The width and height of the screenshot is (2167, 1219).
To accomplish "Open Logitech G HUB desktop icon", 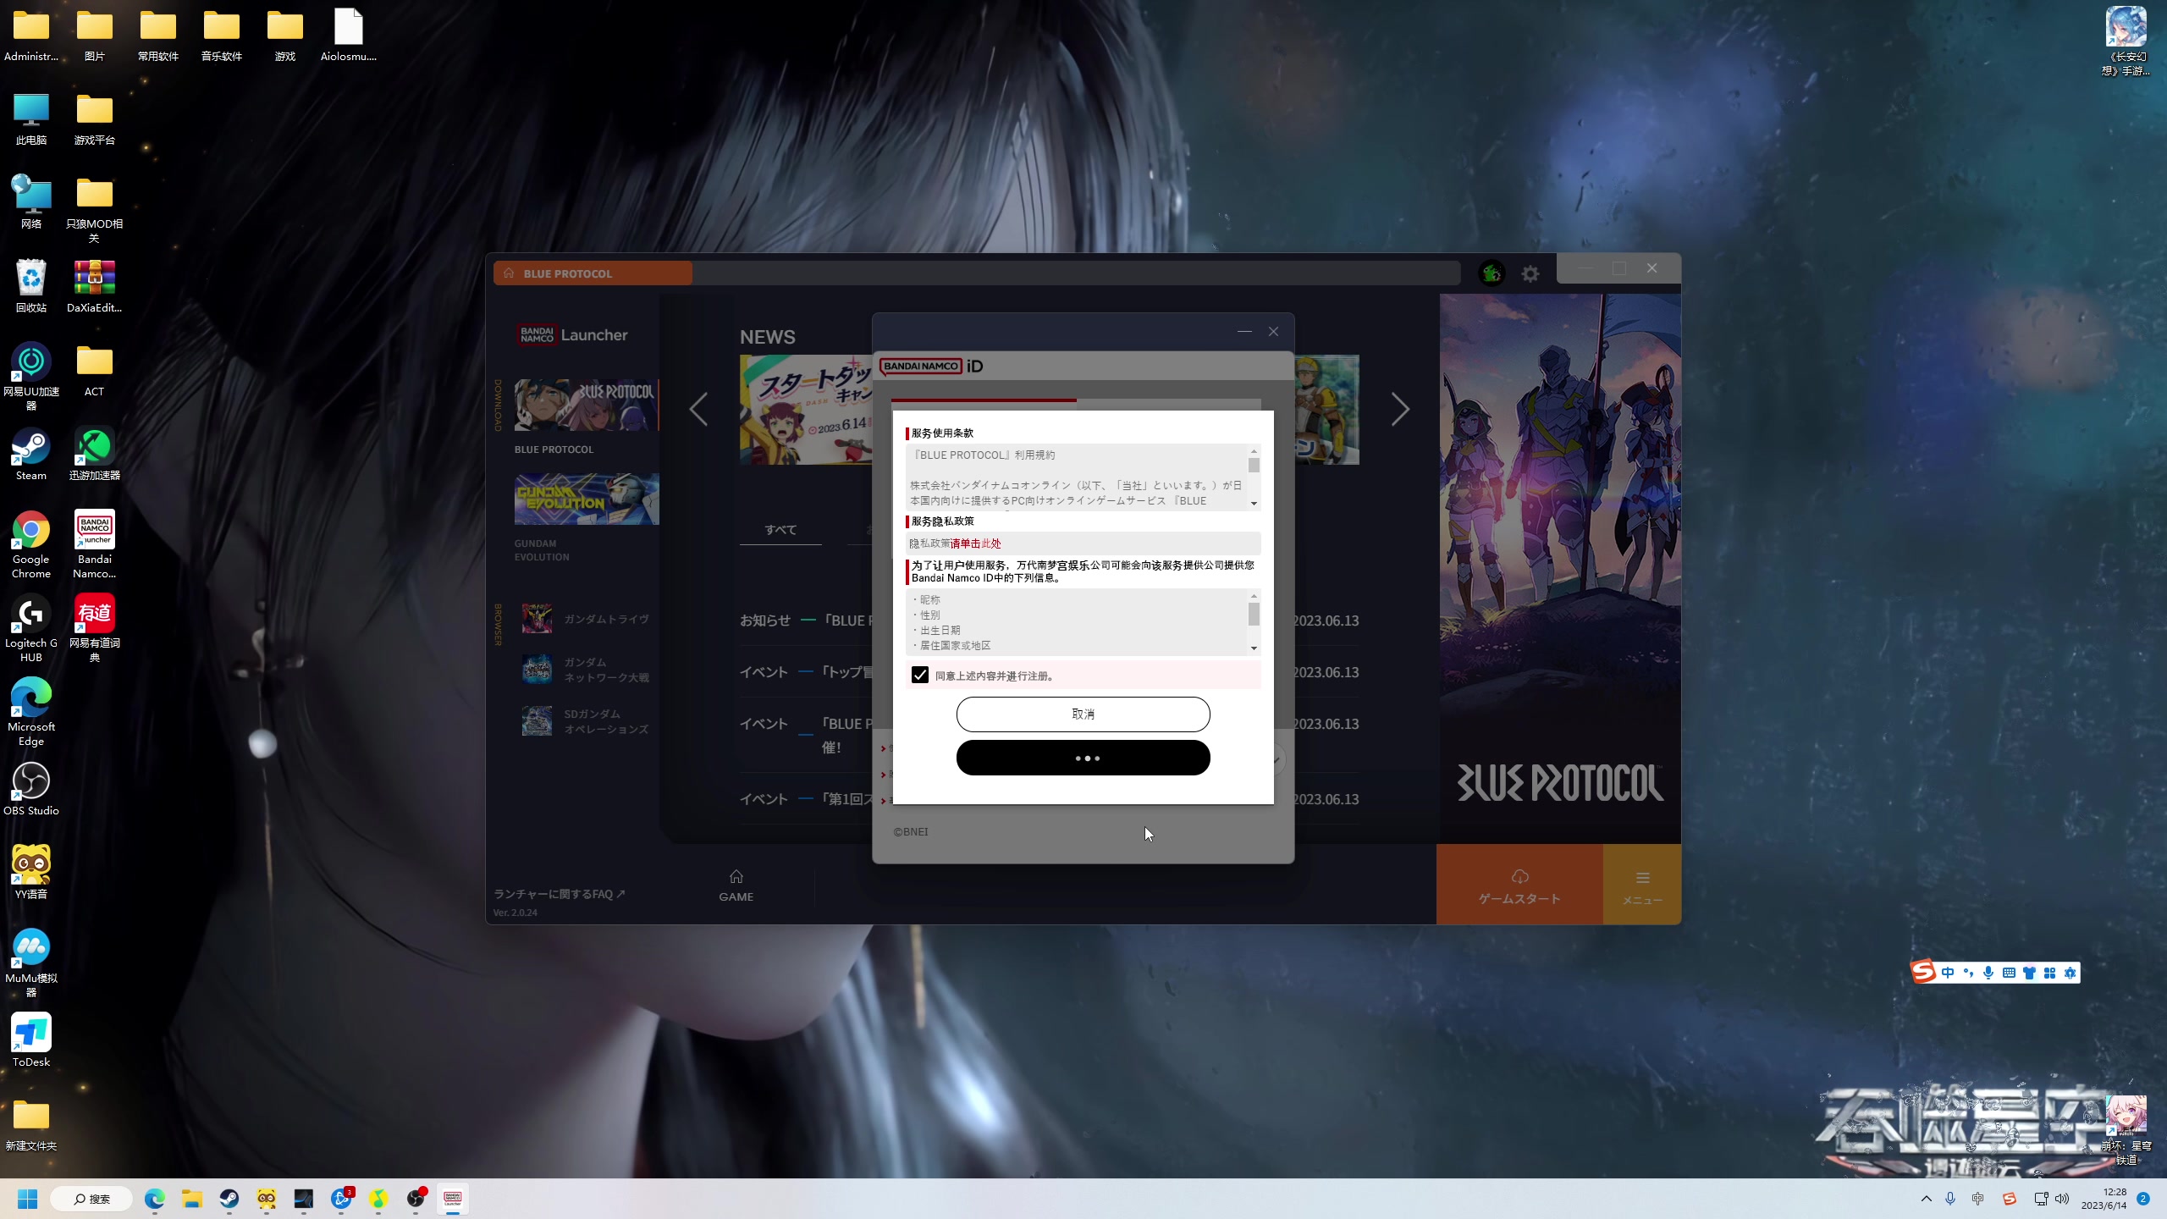I will coord(31,628).
